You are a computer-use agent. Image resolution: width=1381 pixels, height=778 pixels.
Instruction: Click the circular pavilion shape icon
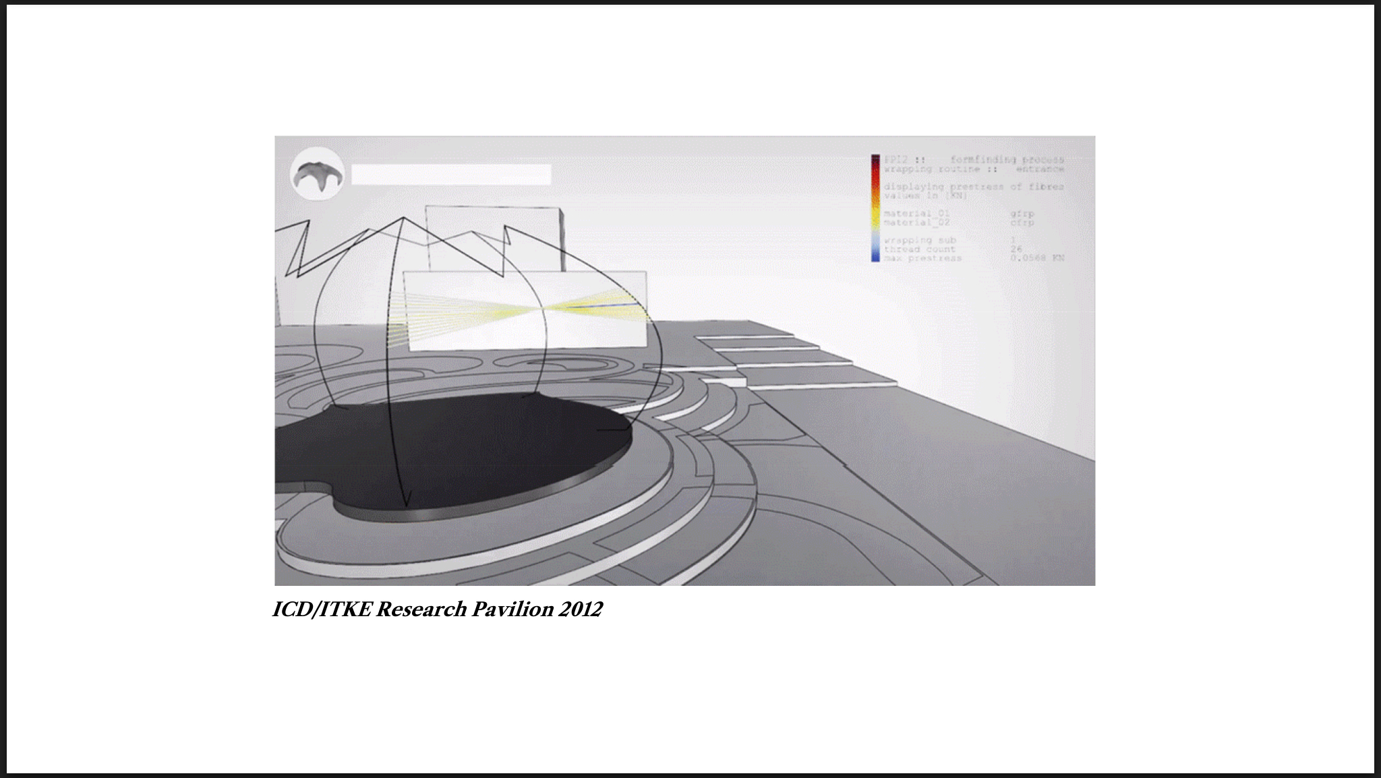coord(316,174)
